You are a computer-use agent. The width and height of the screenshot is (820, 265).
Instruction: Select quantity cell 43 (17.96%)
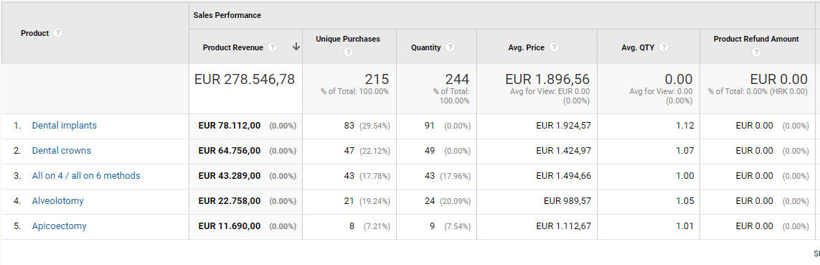coord(447,176)
